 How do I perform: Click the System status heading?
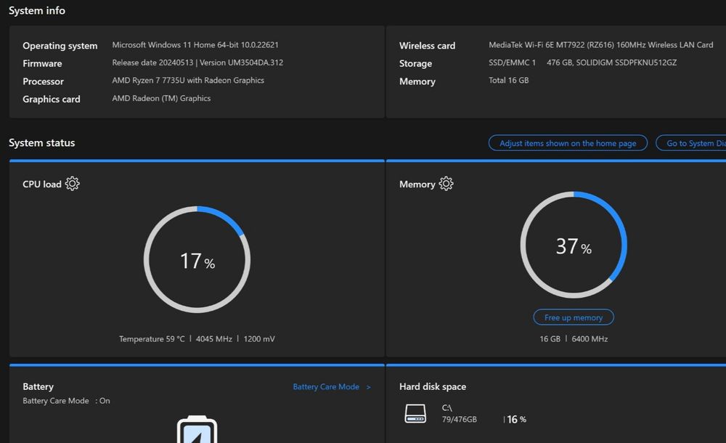tap(41, 143)
